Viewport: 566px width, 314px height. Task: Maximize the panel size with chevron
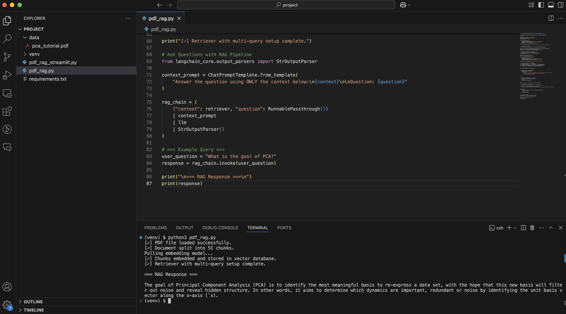pos(550,228)
